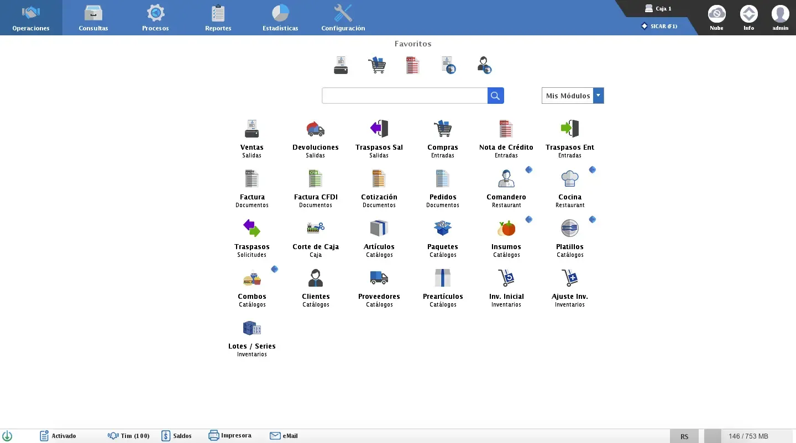Select the Compras Entradas icon
796x443 pixels.
[443, 137]
